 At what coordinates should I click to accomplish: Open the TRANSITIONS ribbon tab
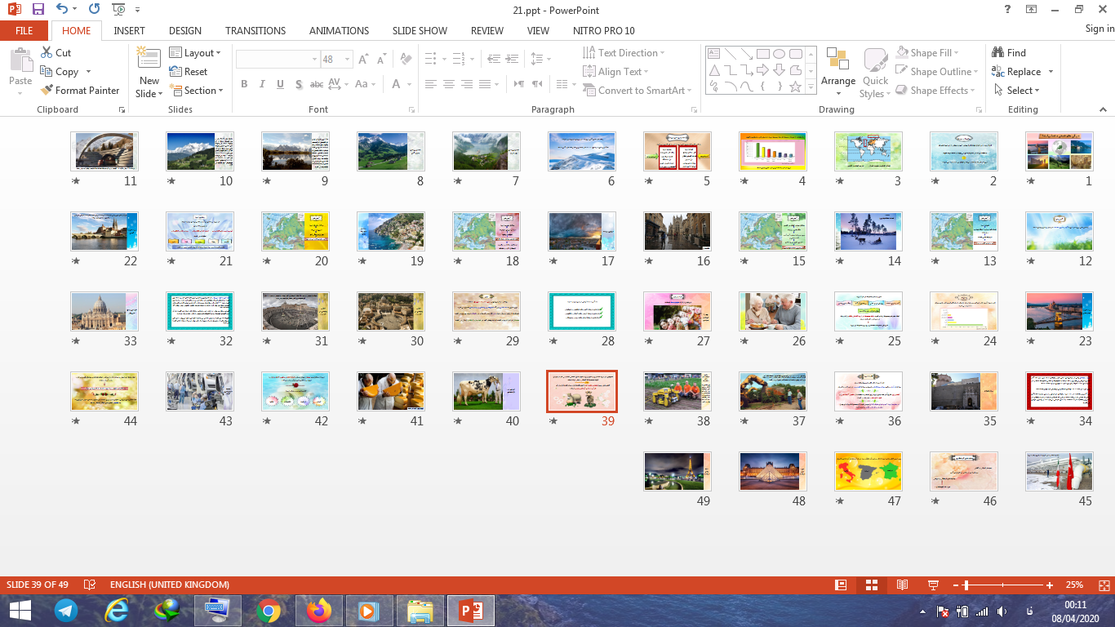coord(255,30)
